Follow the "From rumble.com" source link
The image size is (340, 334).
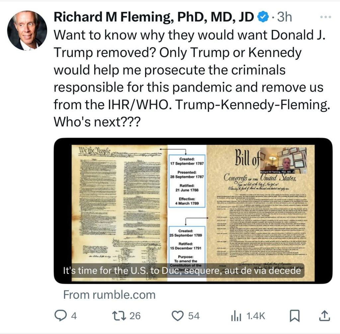[x=109, y=294]
